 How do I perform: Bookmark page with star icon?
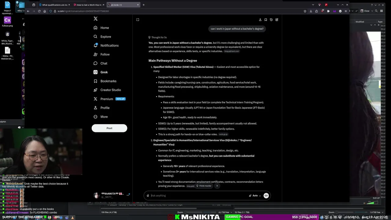pos(305,11)
